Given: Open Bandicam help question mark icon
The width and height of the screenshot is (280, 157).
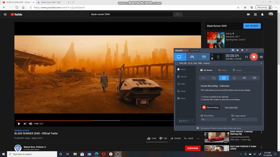Looking at the screenshot, I should click(x=247, y=50).
